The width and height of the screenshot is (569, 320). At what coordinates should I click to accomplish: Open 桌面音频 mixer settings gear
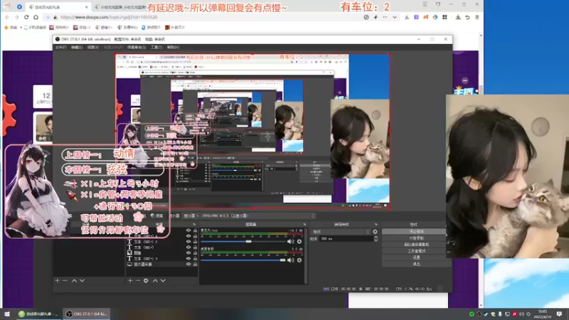[x=299, y=260]
